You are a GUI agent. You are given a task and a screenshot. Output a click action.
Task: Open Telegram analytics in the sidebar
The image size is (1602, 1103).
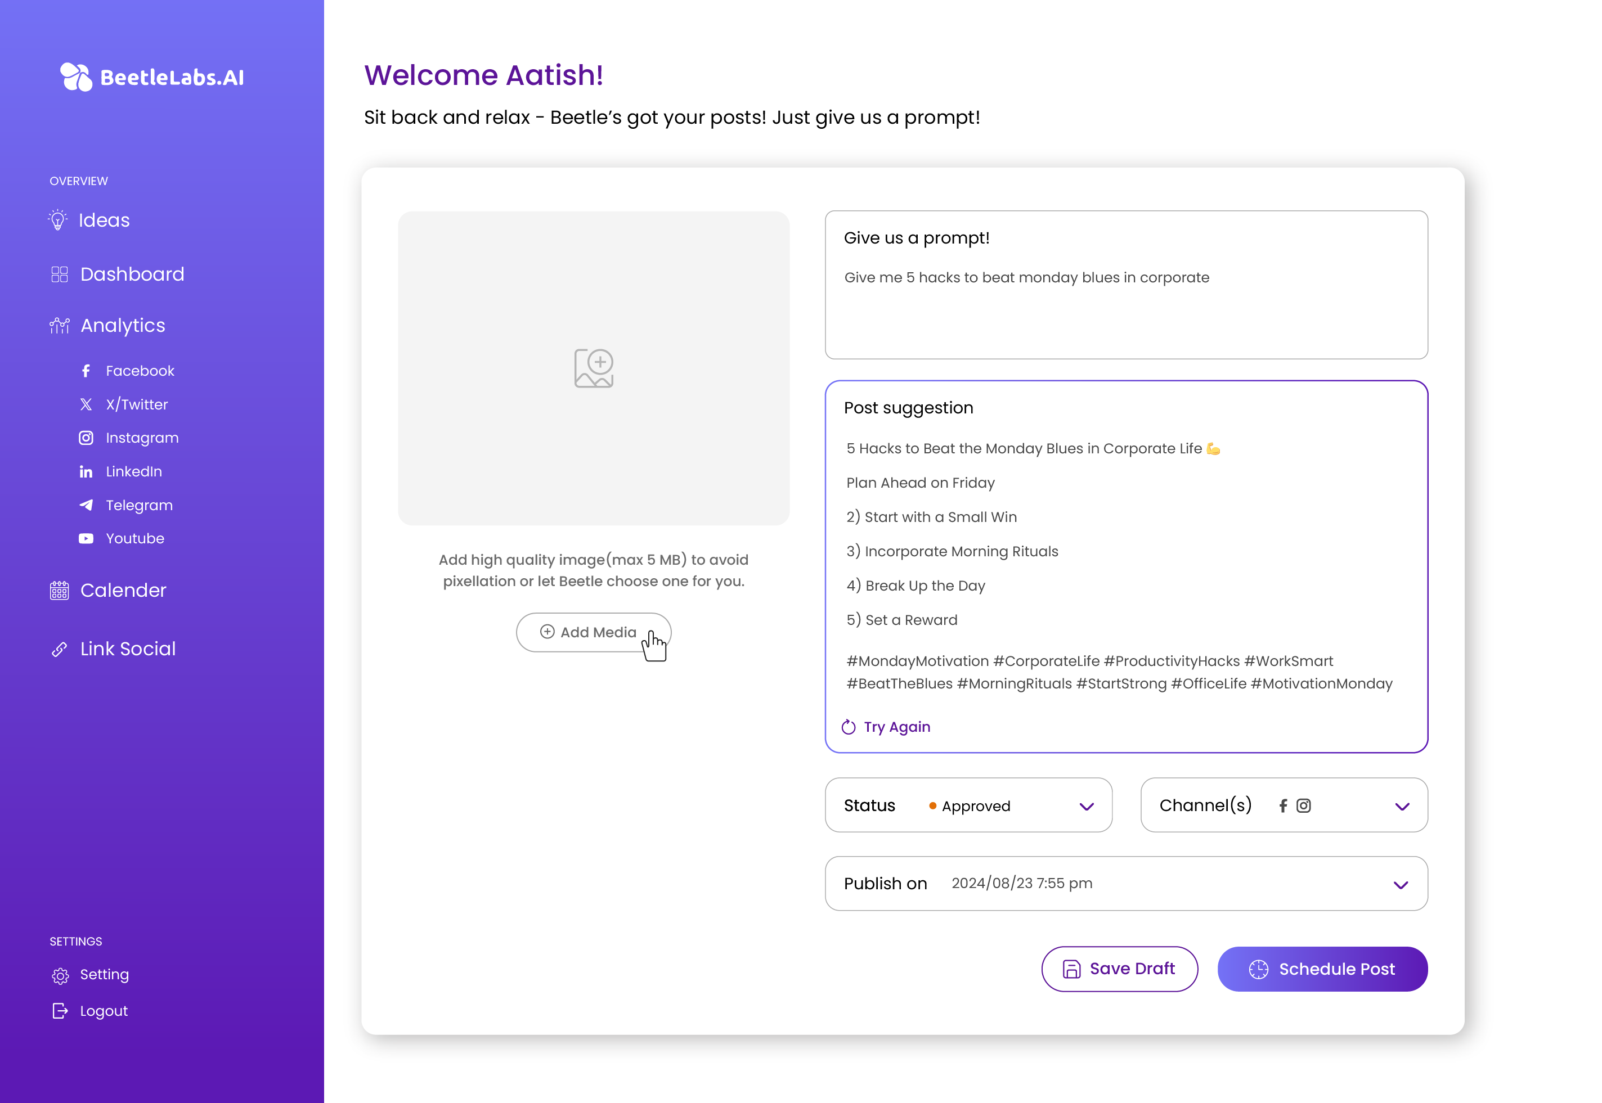(138, 505)
